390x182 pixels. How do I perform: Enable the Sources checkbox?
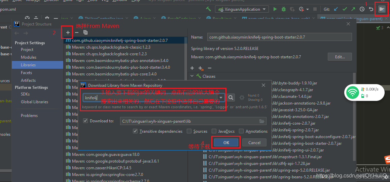tap(189, 131)
